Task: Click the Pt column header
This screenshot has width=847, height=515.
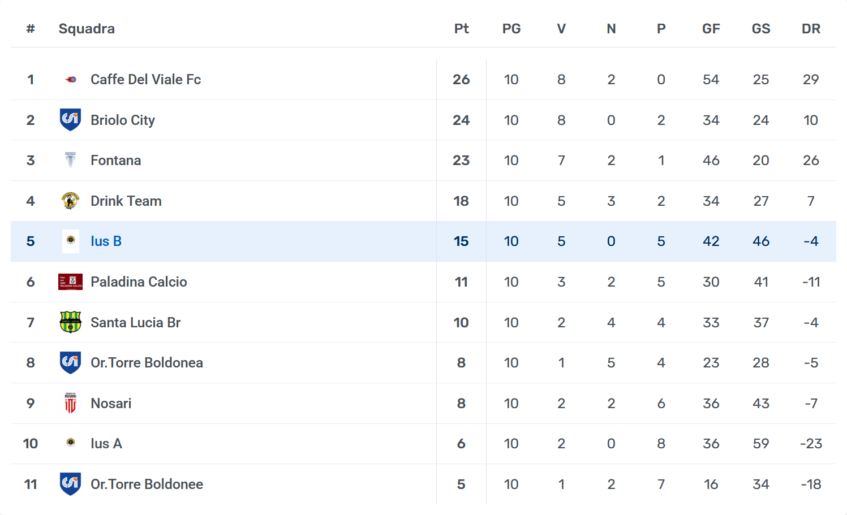Action: (461, 29)
